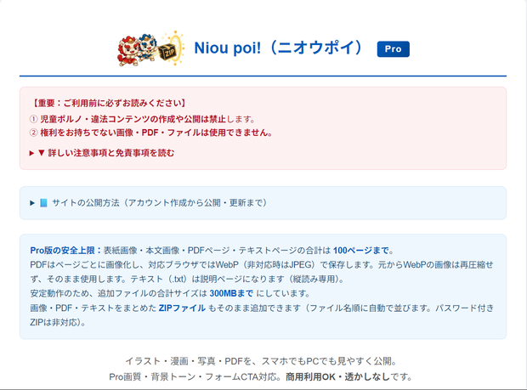The height and width of the screenshot is (390, 527).
Task: Click the blue ZIPファイル text
Action: [x=182, y=308]
